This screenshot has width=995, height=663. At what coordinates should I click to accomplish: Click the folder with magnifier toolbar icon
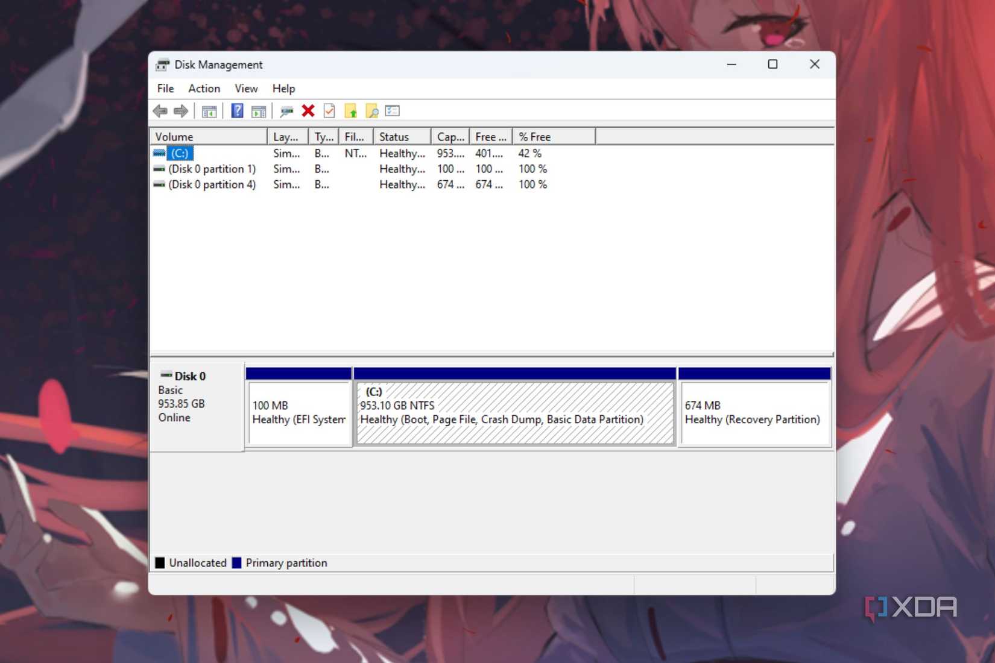click(372, 110)
